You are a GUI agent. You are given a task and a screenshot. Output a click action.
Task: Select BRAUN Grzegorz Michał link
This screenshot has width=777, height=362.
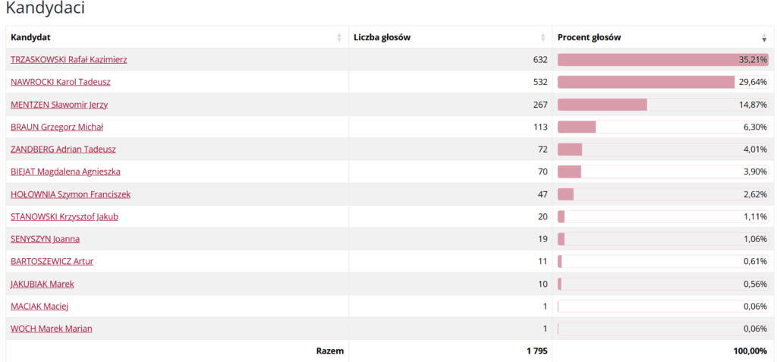[x=57, y=127]
